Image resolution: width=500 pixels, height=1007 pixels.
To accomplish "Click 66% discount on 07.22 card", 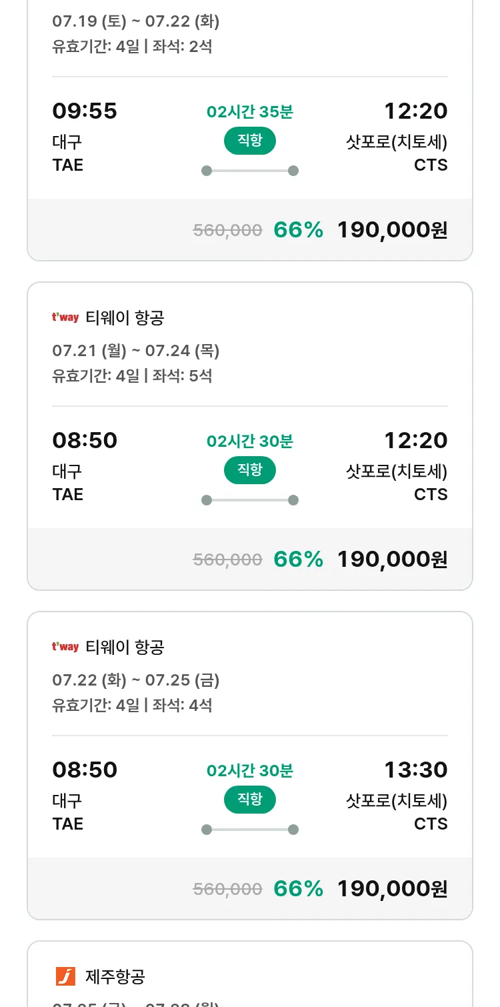I will pos(298,889).
